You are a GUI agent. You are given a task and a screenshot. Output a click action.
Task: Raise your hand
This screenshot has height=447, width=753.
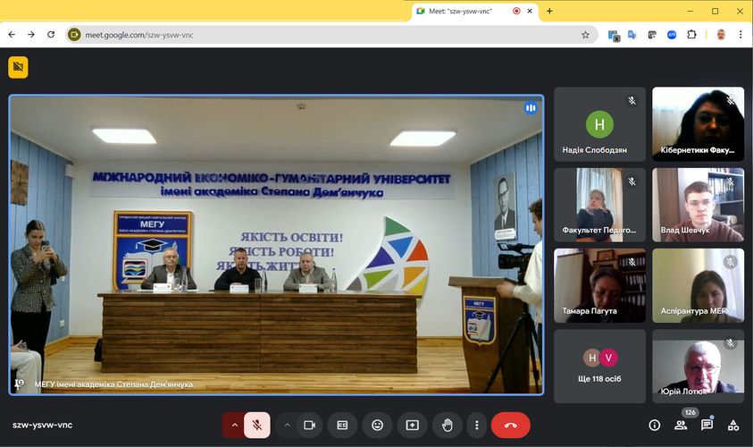[x=448, y=425]
